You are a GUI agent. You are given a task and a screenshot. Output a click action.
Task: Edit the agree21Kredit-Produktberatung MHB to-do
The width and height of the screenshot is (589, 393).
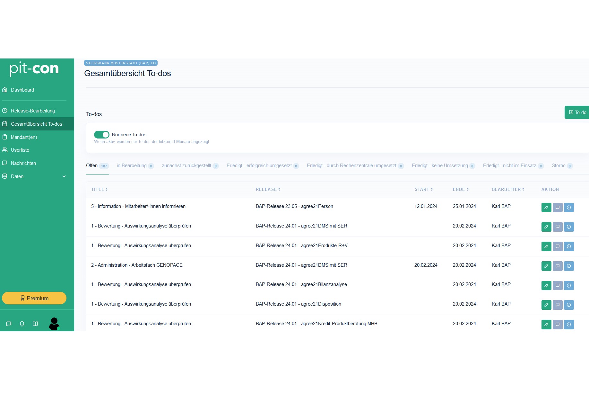click(x=546, y=325)
